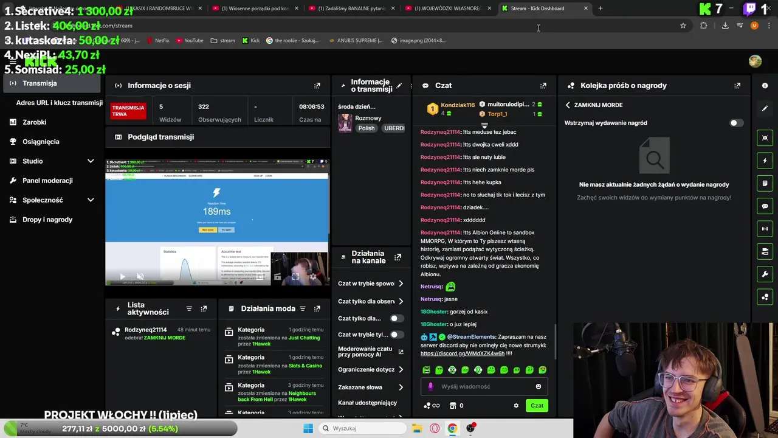Click ZAMKNIJ MORDE in Lista aktywności
Screen dimensions: 778x438
[x=164, y=338]
